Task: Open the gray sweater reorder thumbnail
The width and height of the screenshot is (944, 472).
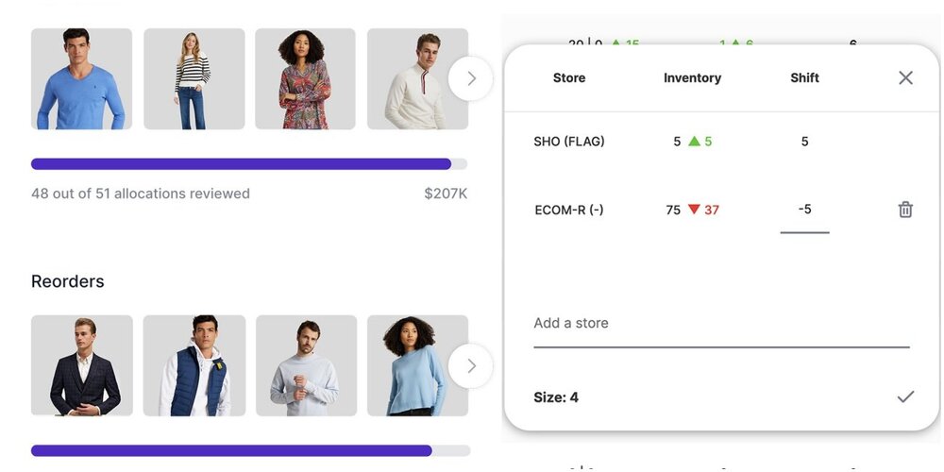Action: (305, 366)
